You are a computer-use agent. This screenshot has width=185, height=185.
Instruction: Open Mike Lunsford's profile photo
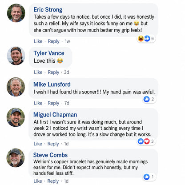pos(16,87)
